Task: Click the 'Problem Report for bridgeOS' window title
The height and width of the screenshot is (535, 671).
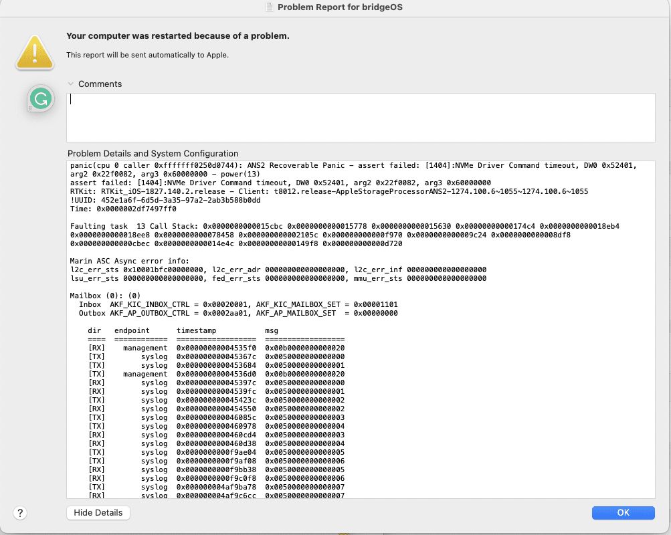Action: pos(340,7)
